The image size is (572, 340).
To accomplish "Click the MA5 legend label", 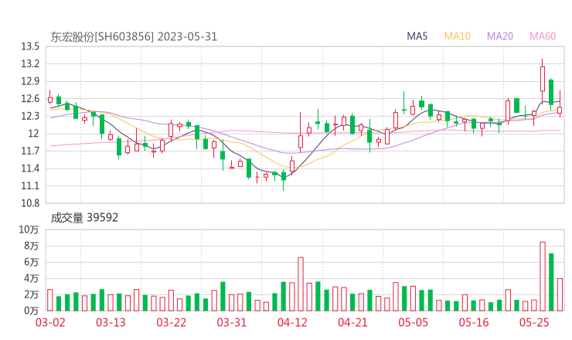I will click(x=417, y=36).
